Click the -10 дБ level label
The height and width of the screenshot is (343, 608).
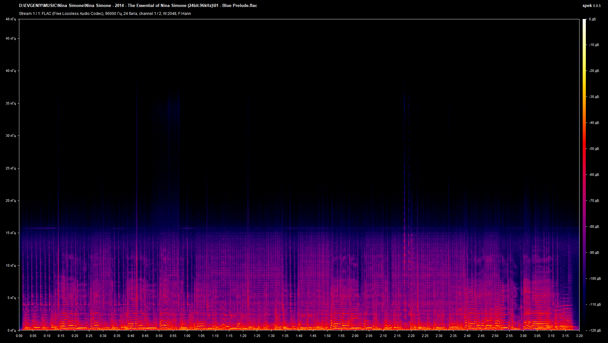click(x=594, y=45)
